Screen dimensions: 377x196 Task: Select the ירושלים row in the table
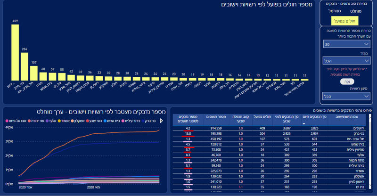coord(269,129)
